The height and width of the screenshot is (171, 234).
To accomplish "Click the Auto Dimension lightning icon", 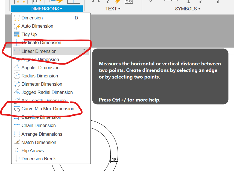I will (17, 26).
